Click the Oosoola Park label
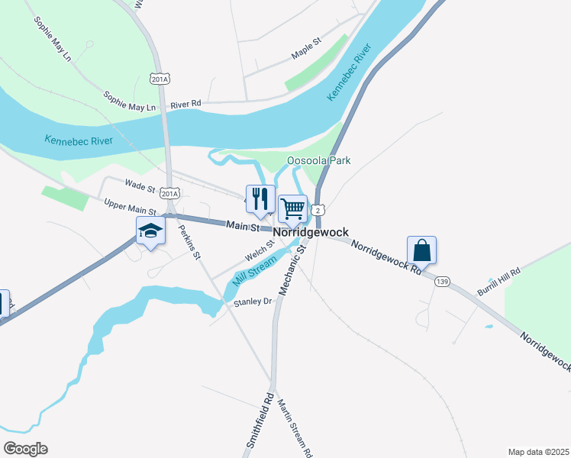The image size is (571, 458). pyautogui.click(x=318, y=160)
